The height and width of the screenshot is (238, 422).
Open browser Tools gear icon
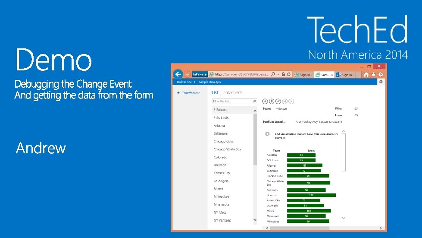(x=381, y=74)
